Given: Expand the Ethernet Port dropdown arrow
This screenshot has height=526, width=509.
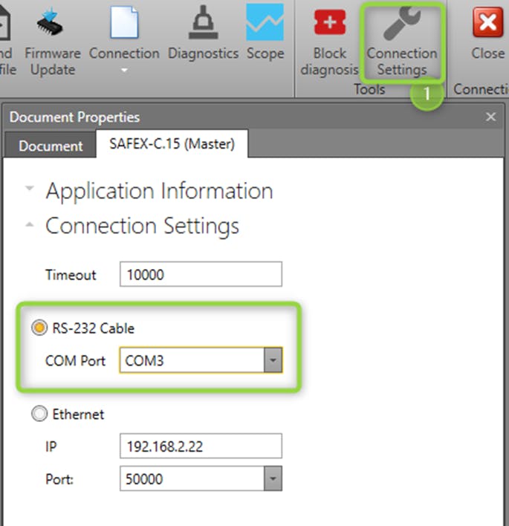Looking at the screenshot, I should point(273,480).
